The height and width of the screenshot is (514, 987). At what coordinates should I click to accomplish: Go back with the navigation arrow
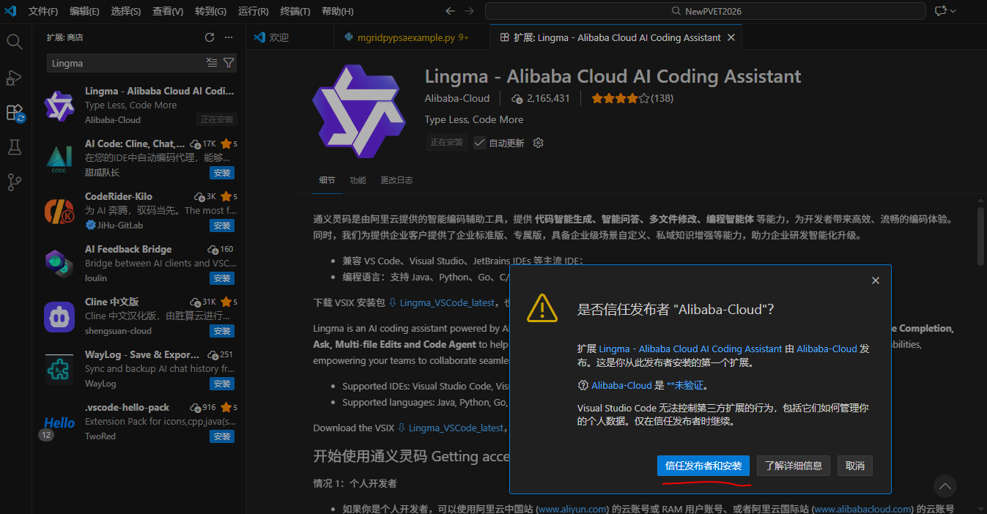pyautogui.click(x=450, y=11)
